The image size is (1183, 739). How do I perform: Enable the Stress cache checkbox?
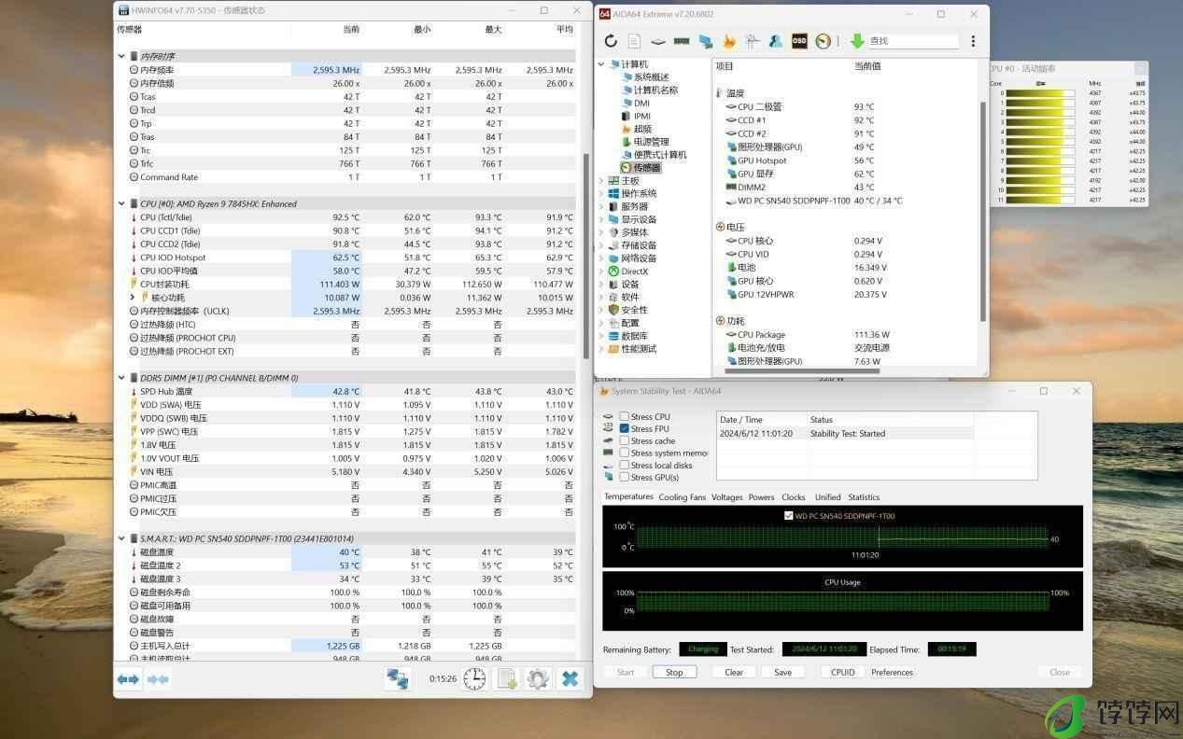coord(625,441)
